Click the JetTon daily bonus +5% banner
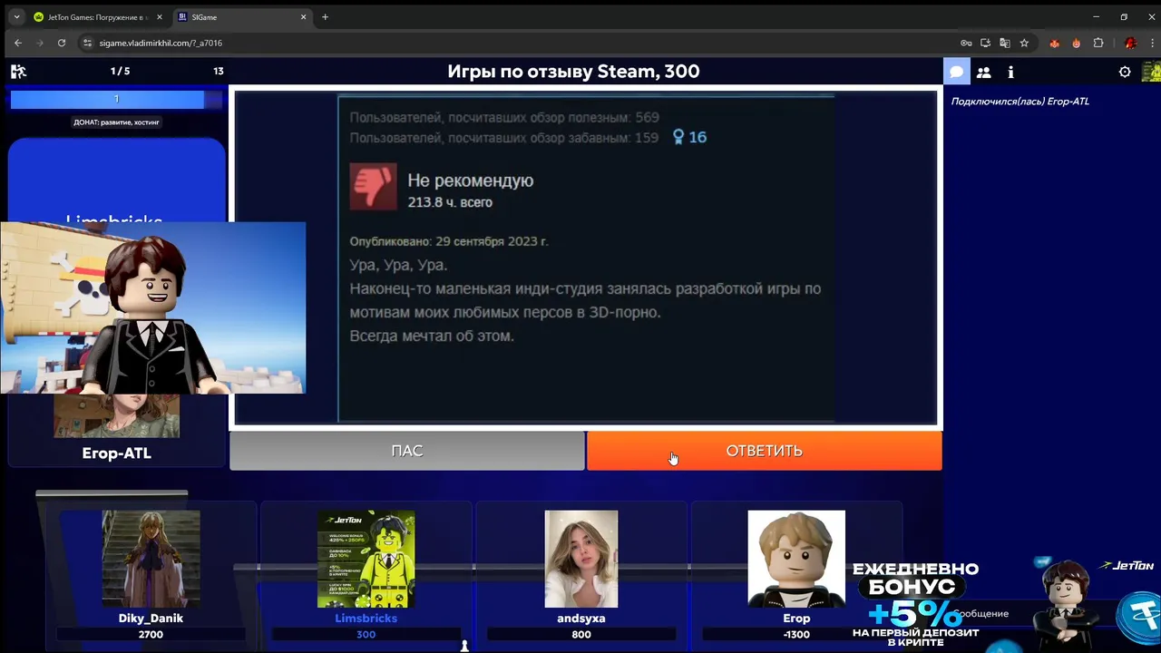Screen dimensions: 1161x653 coord(915,605)
